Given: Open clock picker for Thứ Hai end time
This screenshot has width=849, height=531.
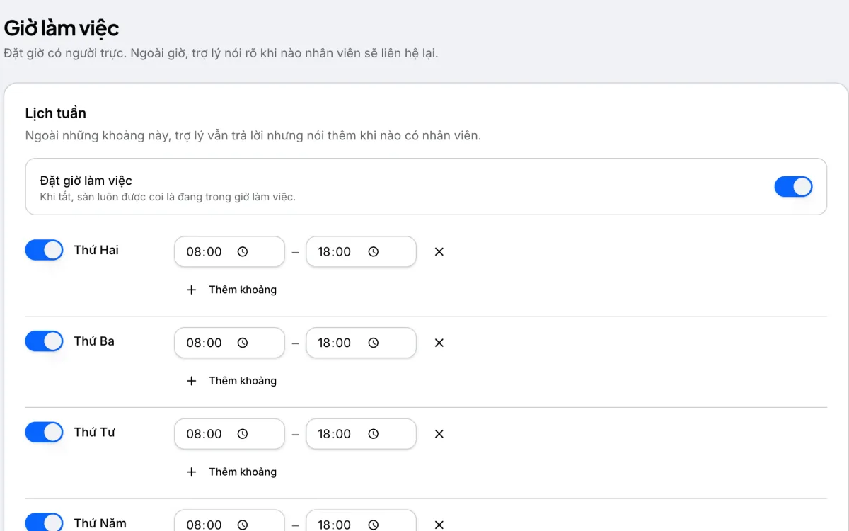Looking at the screenshot, I should pyautogui.click(x=374, y=251).
